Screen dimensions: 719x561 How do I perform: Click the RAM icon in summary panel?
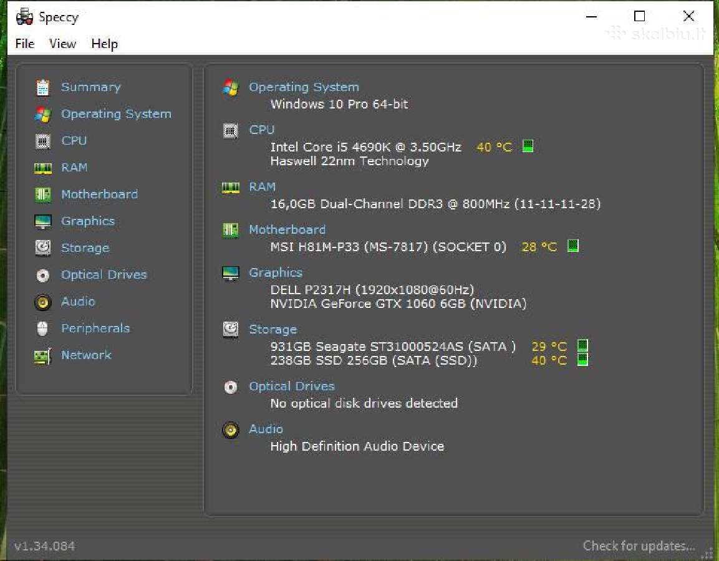click(231, 188)
